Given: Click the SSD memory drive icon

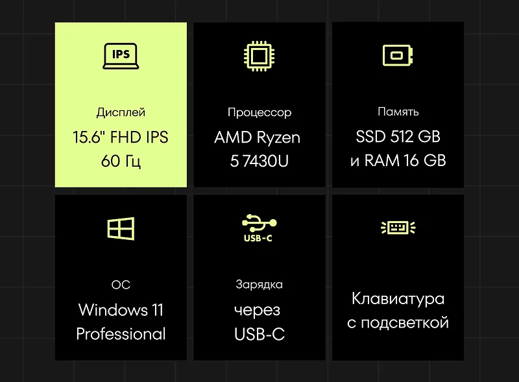Looking at the screenshot, I should tap(398, 55).
